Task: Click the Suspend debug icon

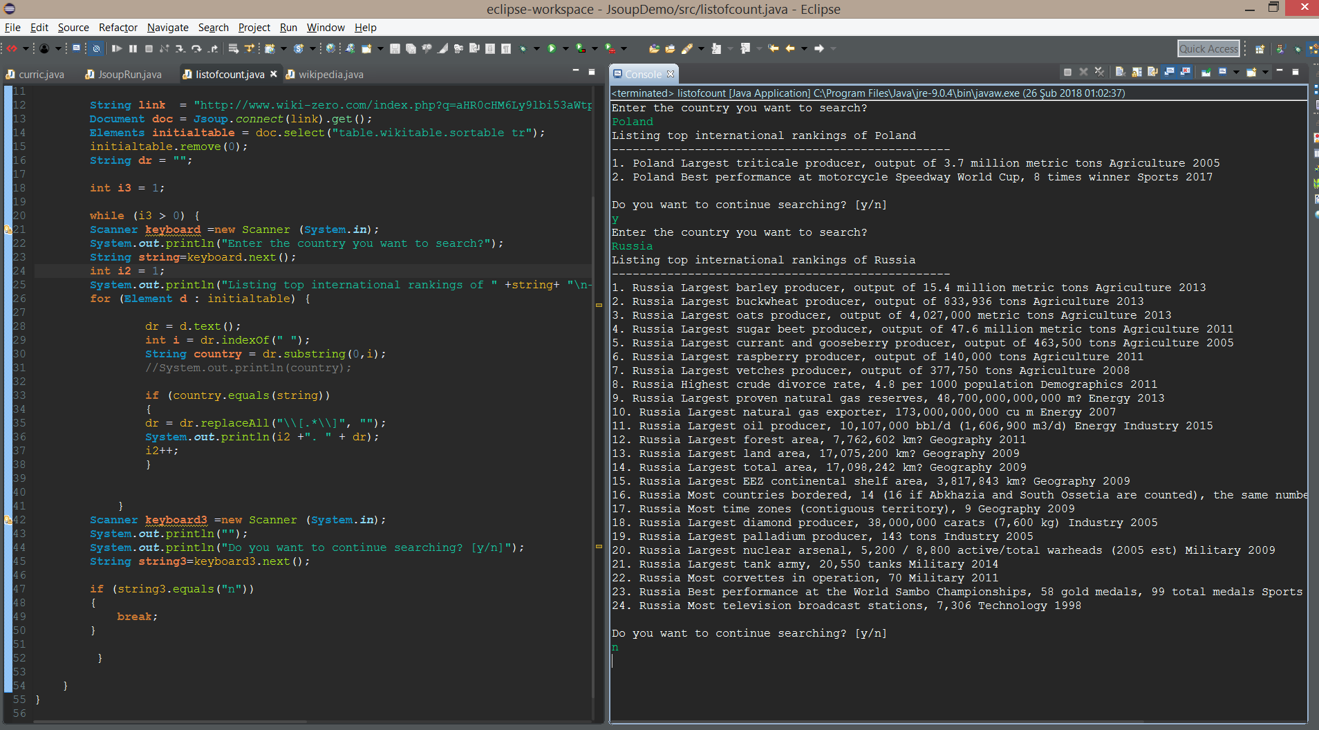Action: pyautogui.click(x=133, y=48)
